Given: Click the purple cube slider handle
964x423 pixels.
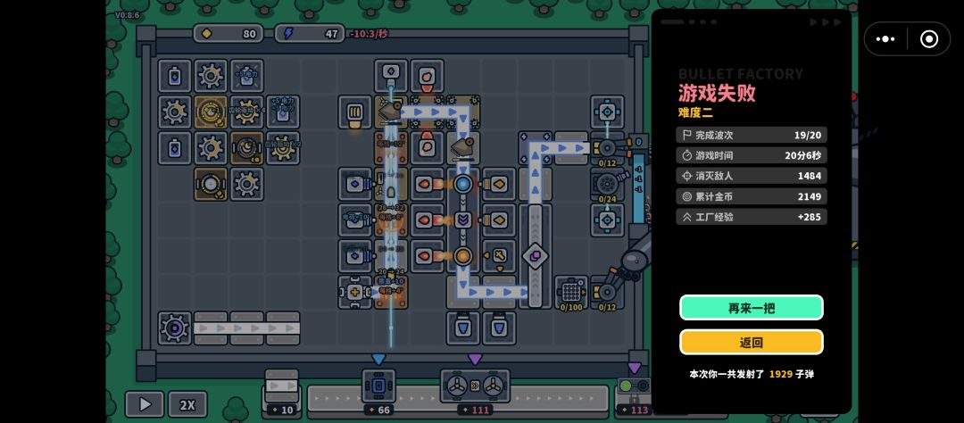Looking at the screenshot, I should [x=535, y=256].
